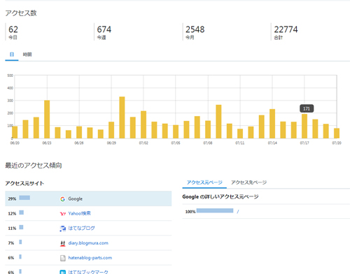350x274 pixels.
Task: Open the はてなブログ link
Action: tap(81, 229)
